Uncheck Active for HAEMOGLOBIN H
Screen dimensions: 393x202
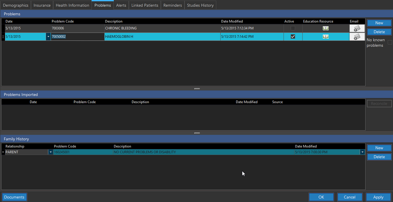coord(293,36)
